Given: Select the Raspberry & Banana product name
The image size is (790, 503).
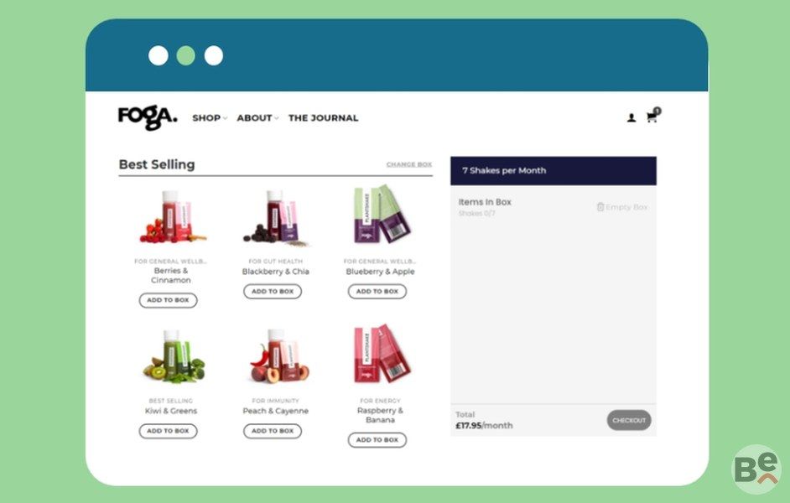Looking at the screenshot, I should coord(381,415).
